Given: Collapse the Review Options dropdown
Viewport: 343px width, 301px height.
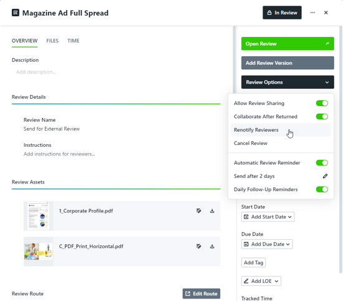Looking at the screenshot, I should [x=287, y=82].
